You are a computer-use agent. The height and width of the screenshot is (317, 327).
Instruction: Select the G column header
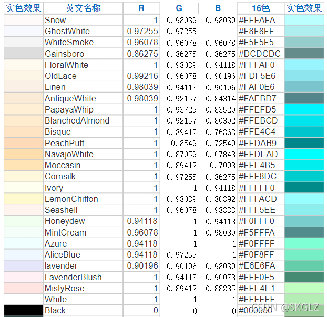coord(179,8)
